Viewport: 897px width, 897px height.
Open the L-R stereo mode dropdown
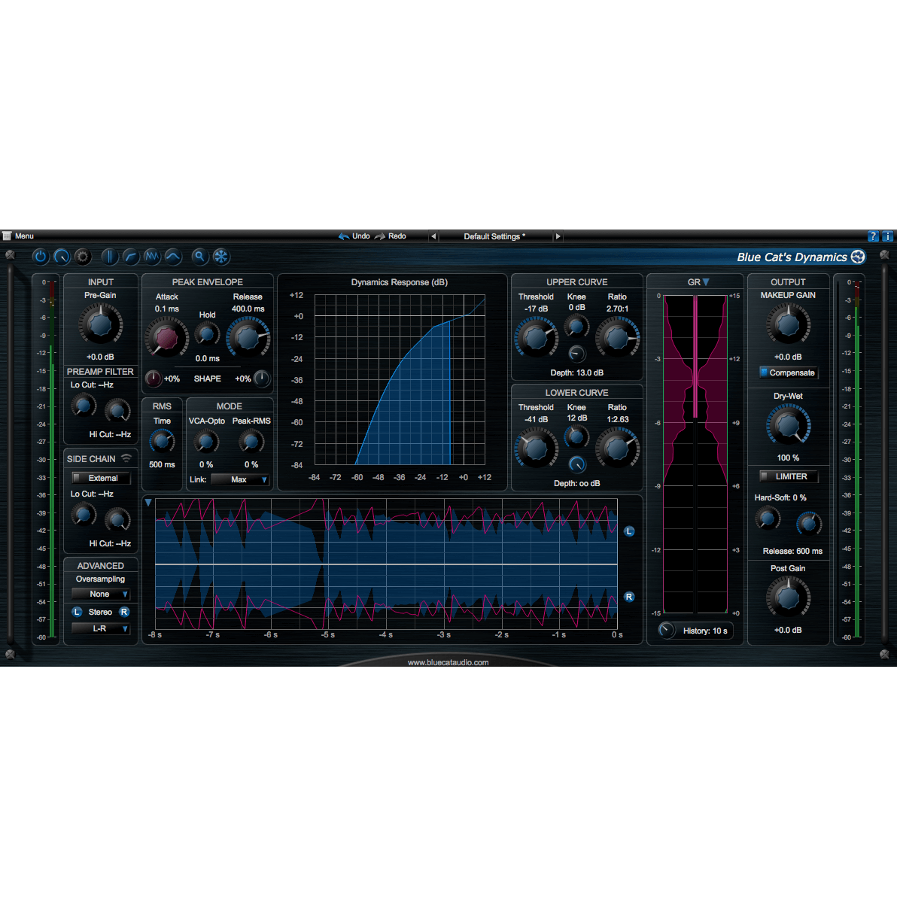coord(101,628)
